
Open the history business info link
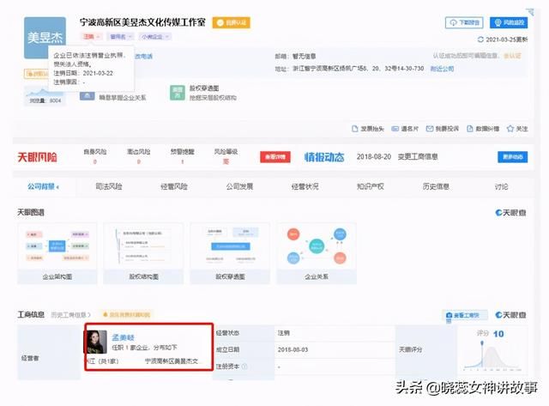pyautogui.click(x=70, y=314)
